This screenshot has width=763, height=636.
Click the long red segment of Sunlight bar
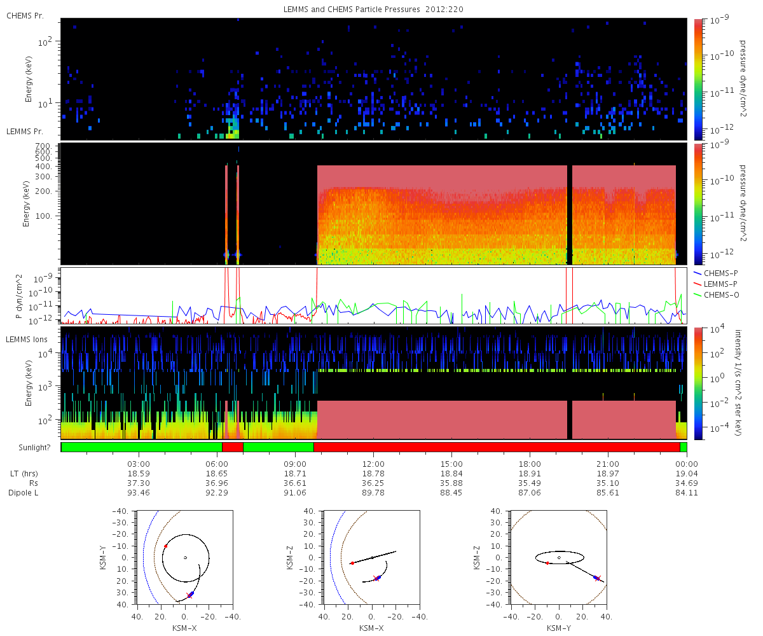point(497,447)
